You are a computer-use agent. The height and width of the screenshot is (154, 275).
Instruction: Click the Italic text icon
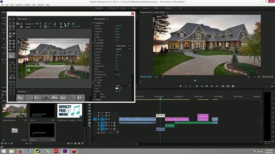(41, 24)
